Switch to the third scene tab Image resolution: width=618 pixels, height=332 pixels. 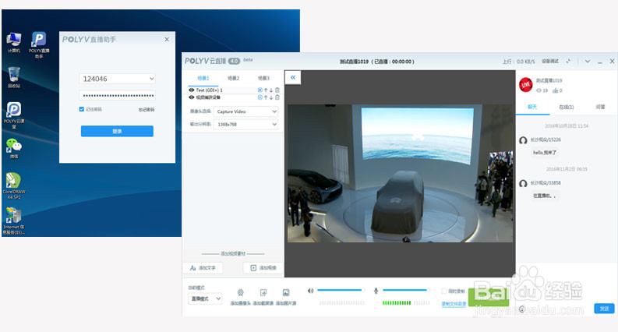[x=263, y=78]
